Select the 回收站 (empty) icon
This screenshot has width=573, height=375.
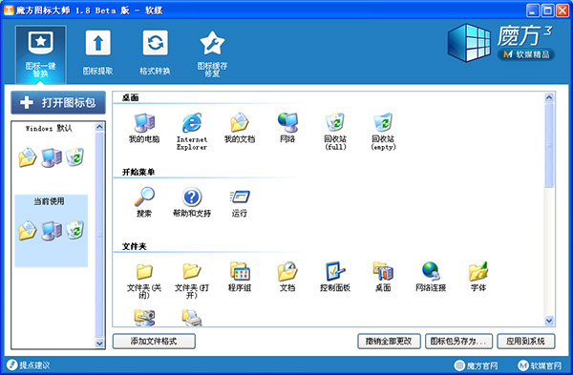tap(383, 132)
